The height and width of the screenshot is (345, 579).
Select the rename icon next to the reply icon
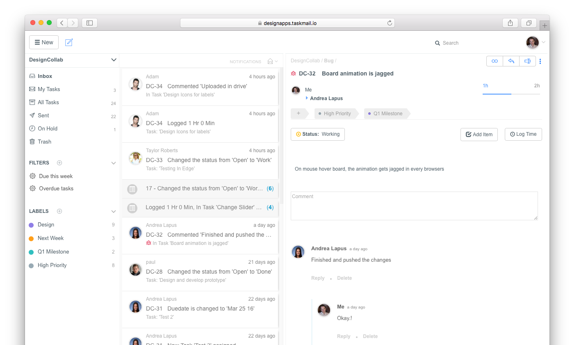(527, 61)
